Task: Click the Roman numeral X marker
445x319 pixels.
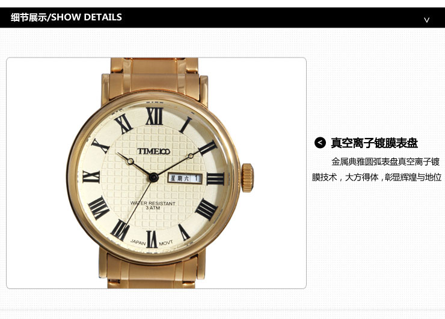Action: [100, 146]
